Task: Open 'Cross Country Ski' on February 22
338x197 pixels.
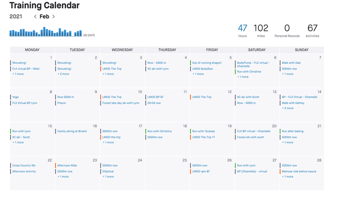Action: point(24,165)
